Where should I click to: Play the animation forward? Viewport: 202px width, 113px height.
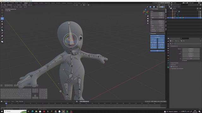coord(85,101)
